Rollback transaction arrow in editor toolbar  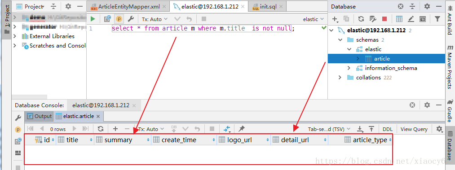pos(189,19)
